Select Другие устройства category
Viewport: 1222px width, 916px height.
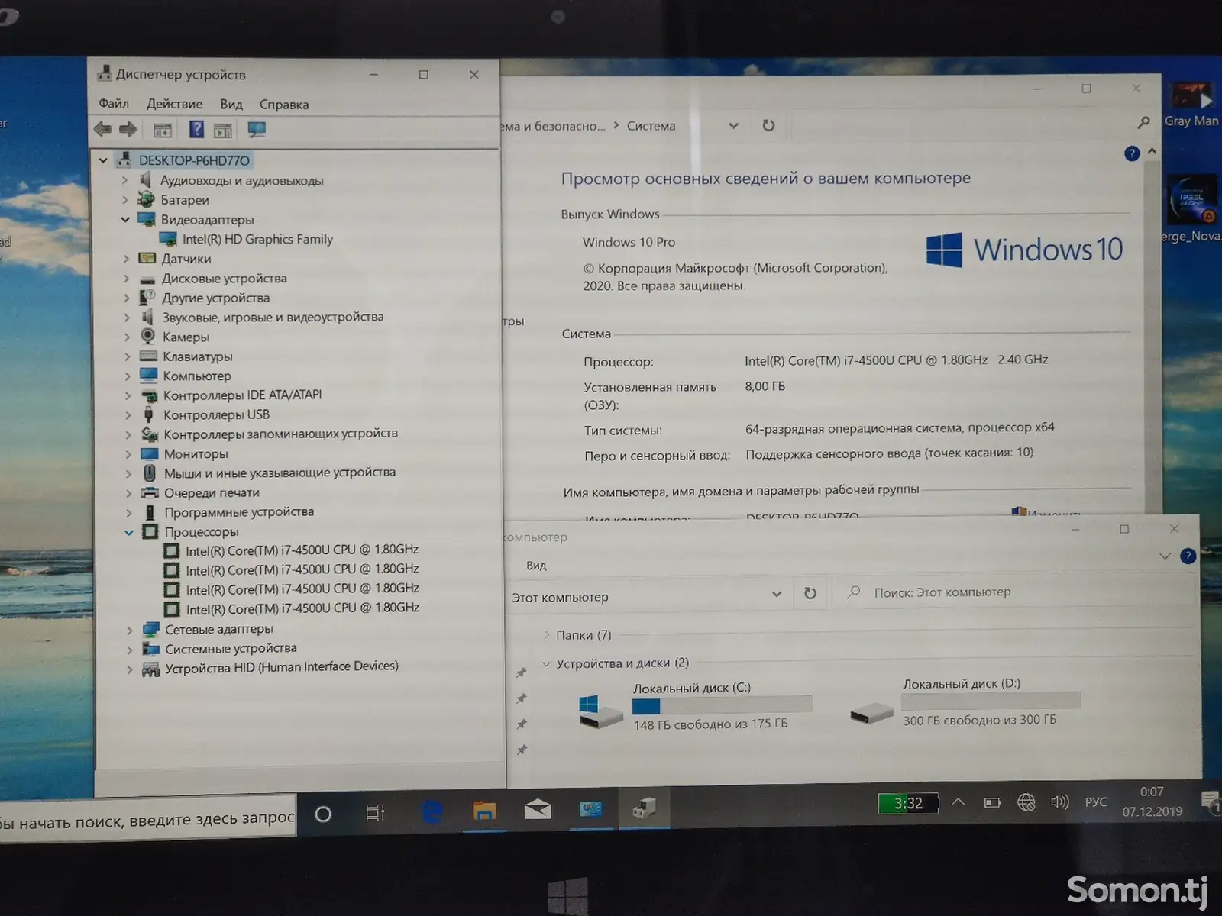coord(216,298)
